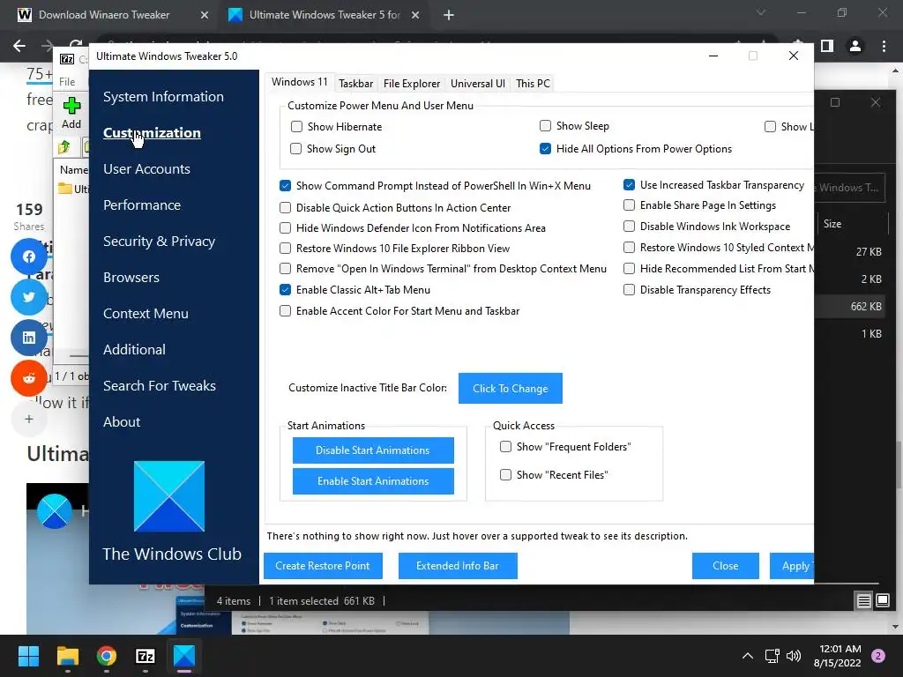Check Show "Recent Files" in Quick Access
Image resolution: width=903 pixels, height=677 pixels.
pos(505,475)
